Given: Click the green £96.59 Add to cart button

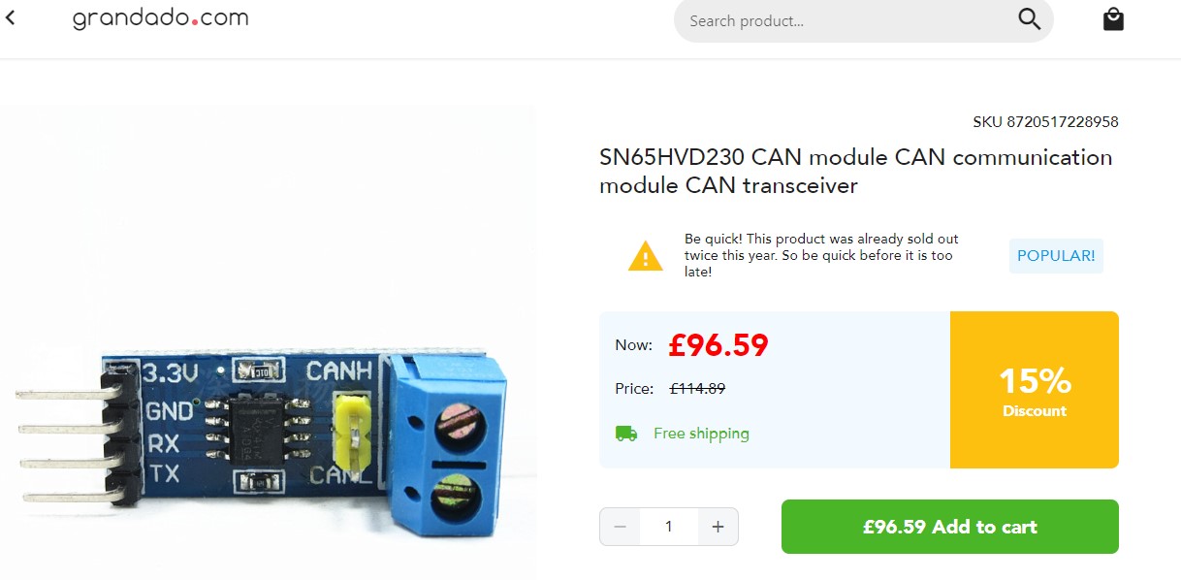Looking at the screenshot, I should 950,527.
